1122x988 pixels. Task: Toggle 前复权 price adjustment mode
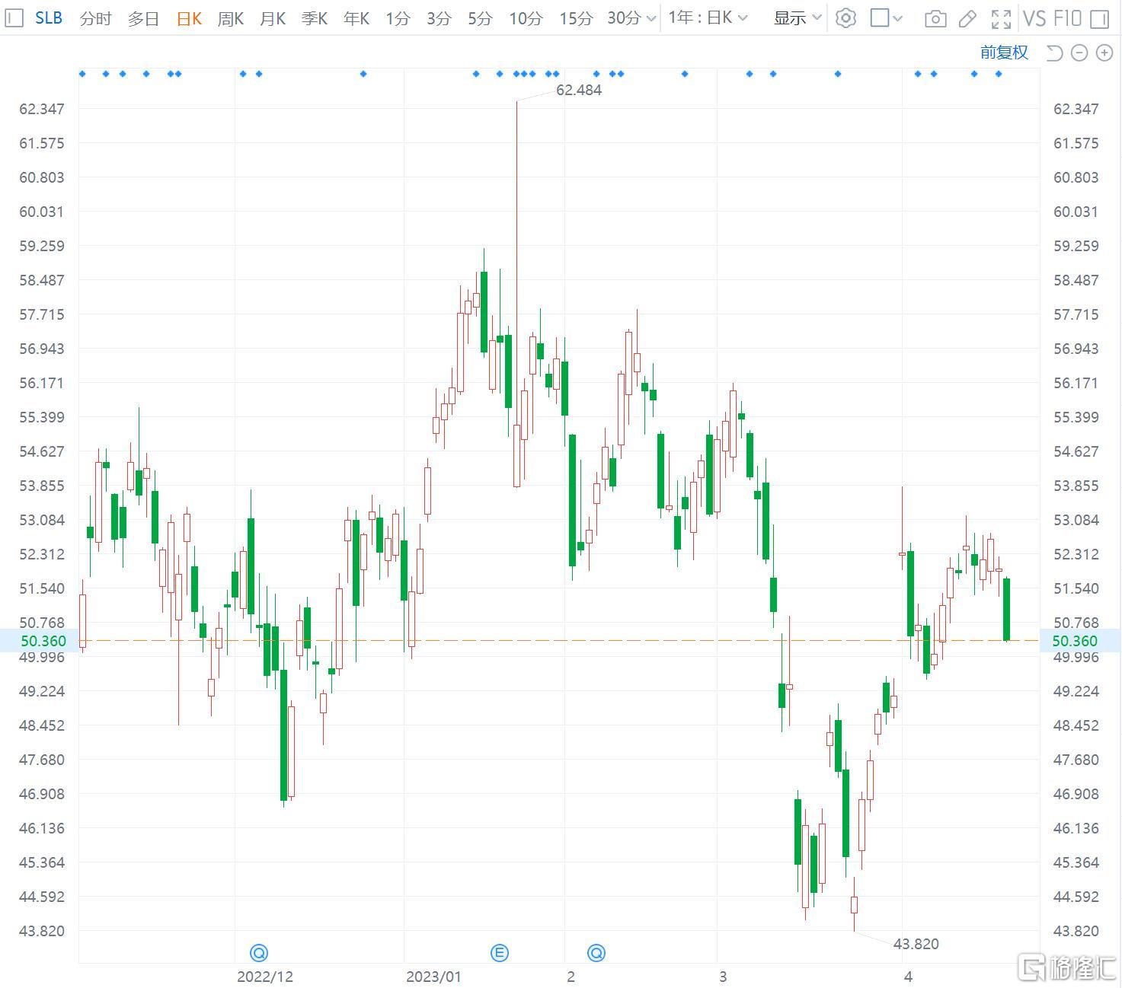pos(1004,53)
